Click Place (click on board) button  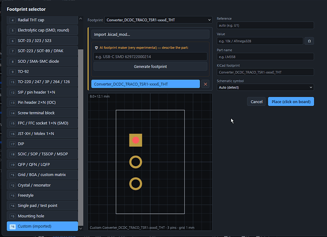point(291,102)
